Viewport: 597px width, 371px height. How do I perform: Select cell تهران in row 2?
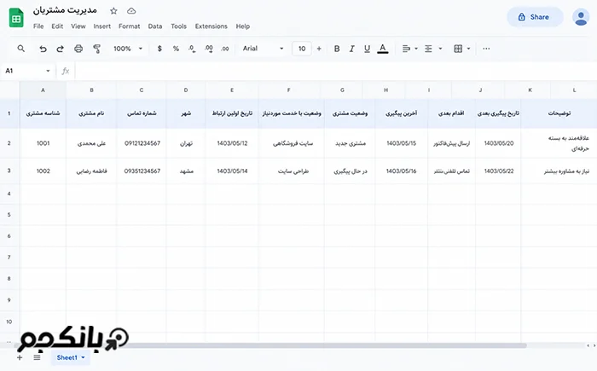[x=186, y=143]
